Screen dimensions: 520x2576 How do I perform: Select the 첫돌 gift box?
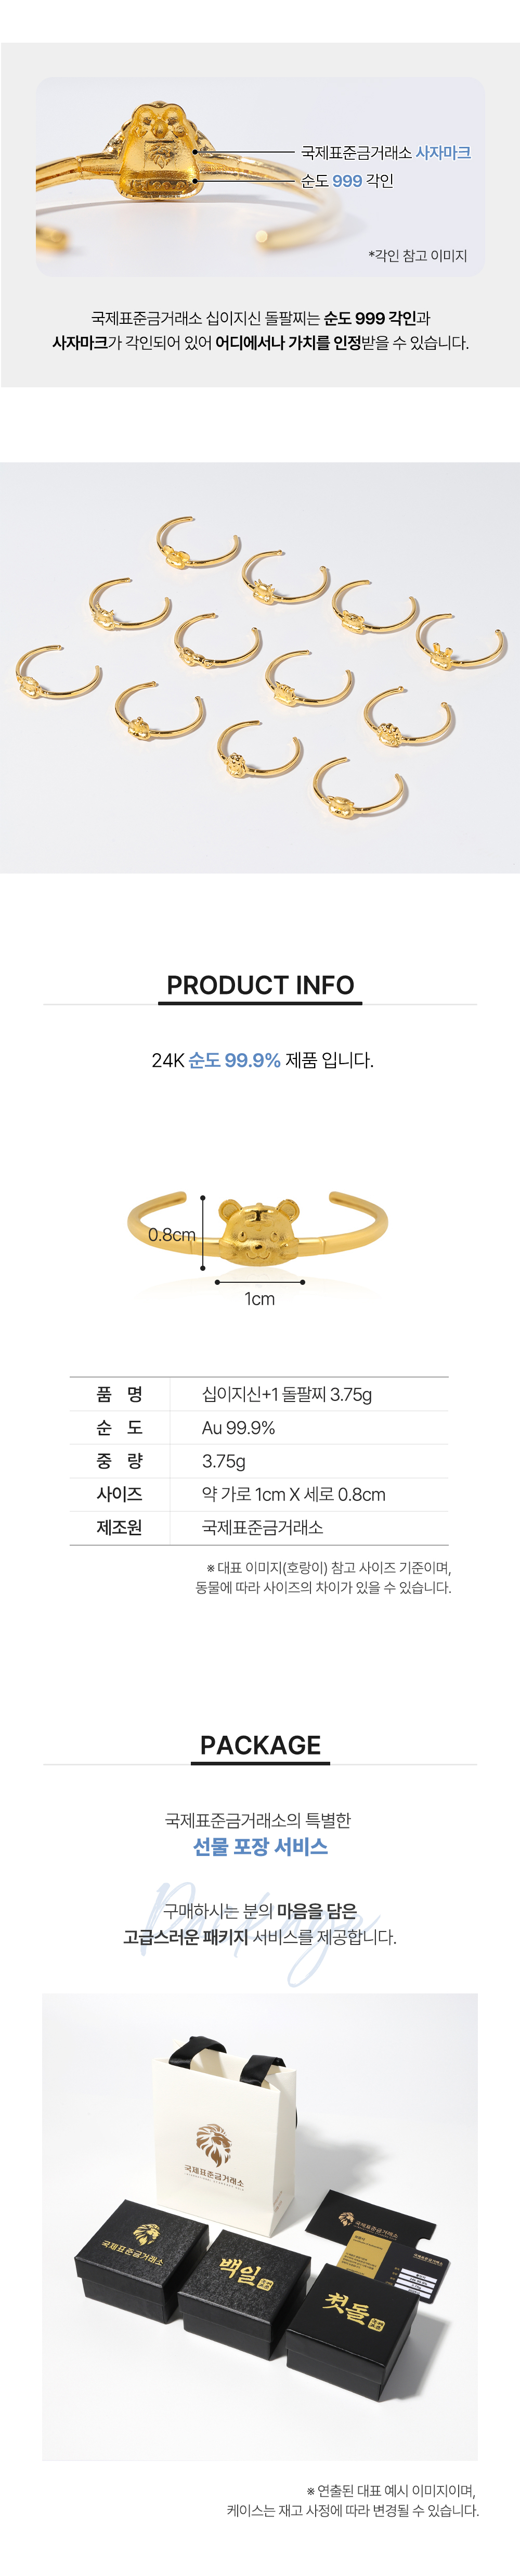pyautogui.click(x=352, y=2317)
